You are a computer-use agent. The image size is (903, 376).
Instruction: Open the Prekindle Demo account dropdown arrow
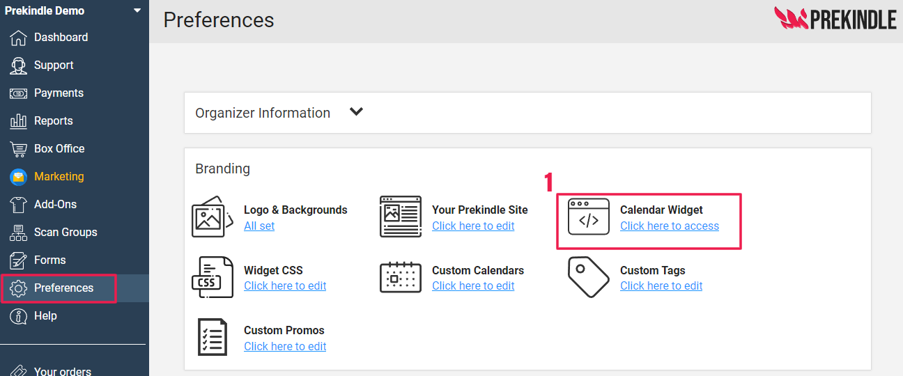[137, 11]
